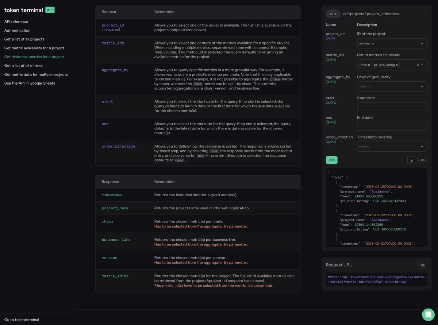
Task: Click the Go to tokenterminal link
Action: pyautogui.click(x=21, y=320)
